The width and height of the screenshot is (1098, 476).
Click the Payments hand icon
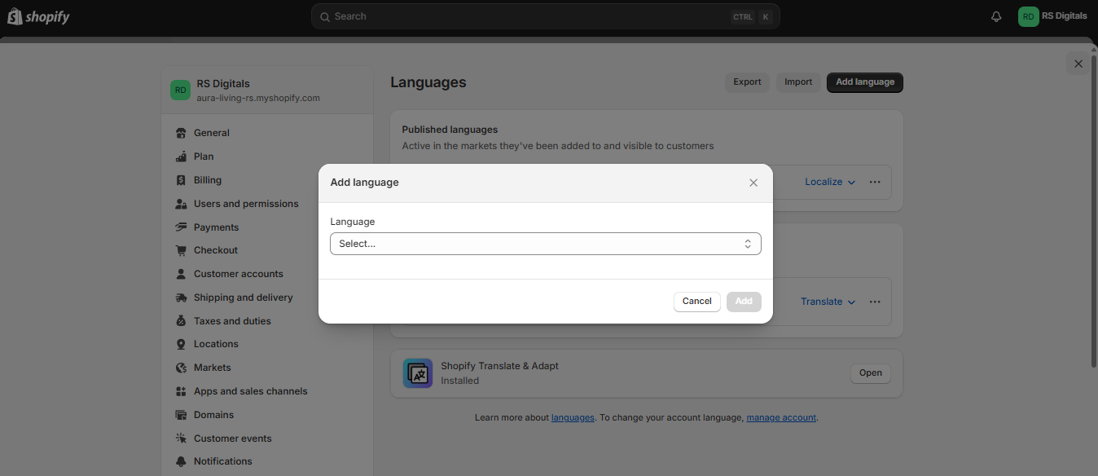coord(181,227)
